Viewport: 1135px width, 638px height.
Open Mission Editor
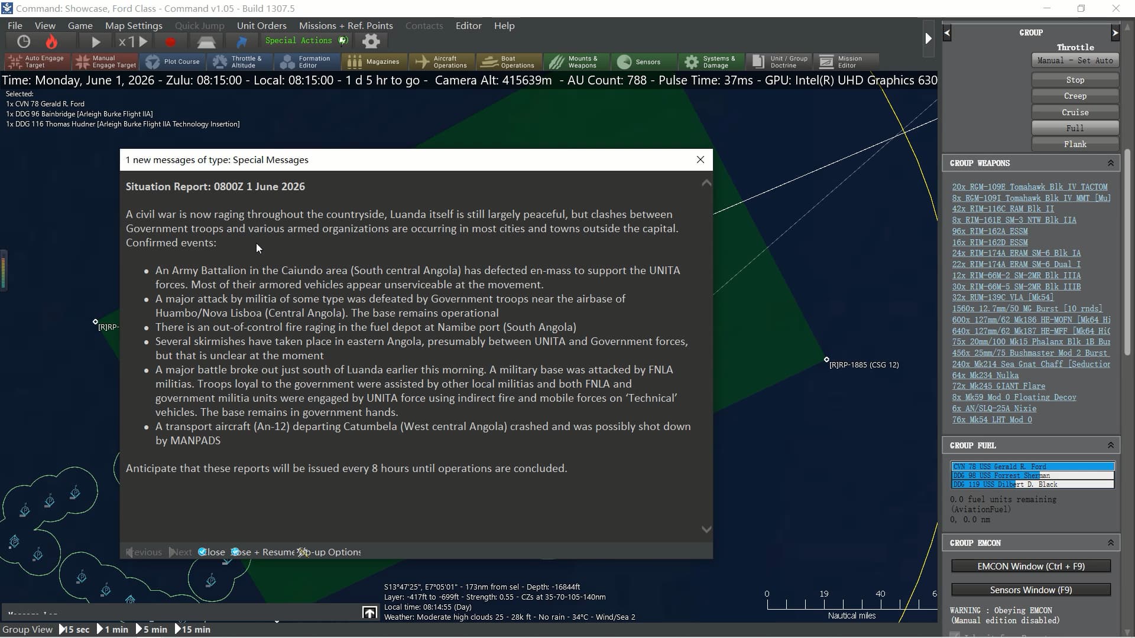tap(846, 61)
